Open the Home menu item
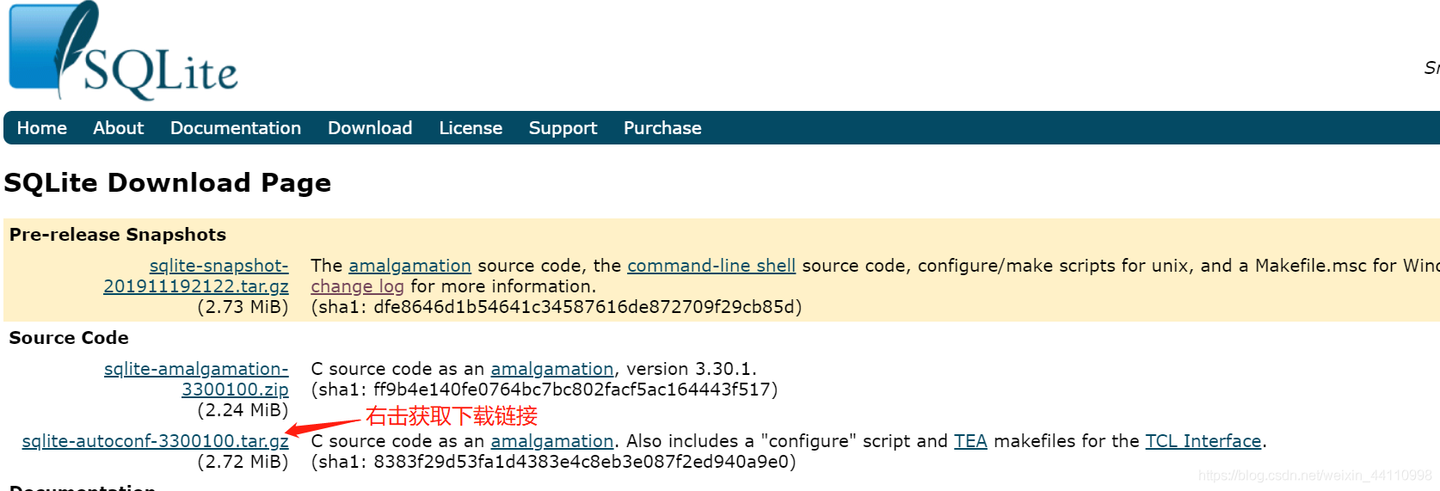 pos(41,128)
